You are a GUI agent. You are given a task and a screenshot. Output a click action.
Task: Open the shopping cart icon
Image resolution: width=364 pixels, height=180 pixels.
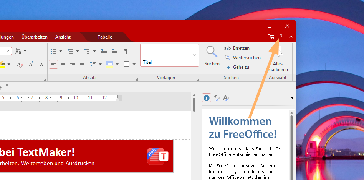pos(271,37)
